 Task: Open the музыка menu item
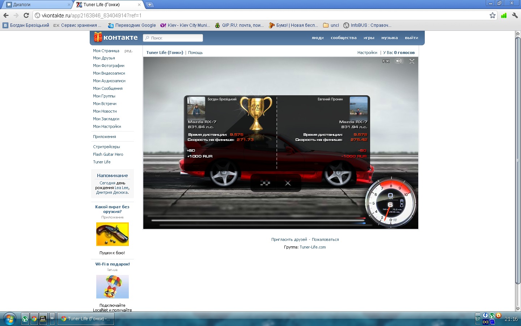tap(389, 38)
